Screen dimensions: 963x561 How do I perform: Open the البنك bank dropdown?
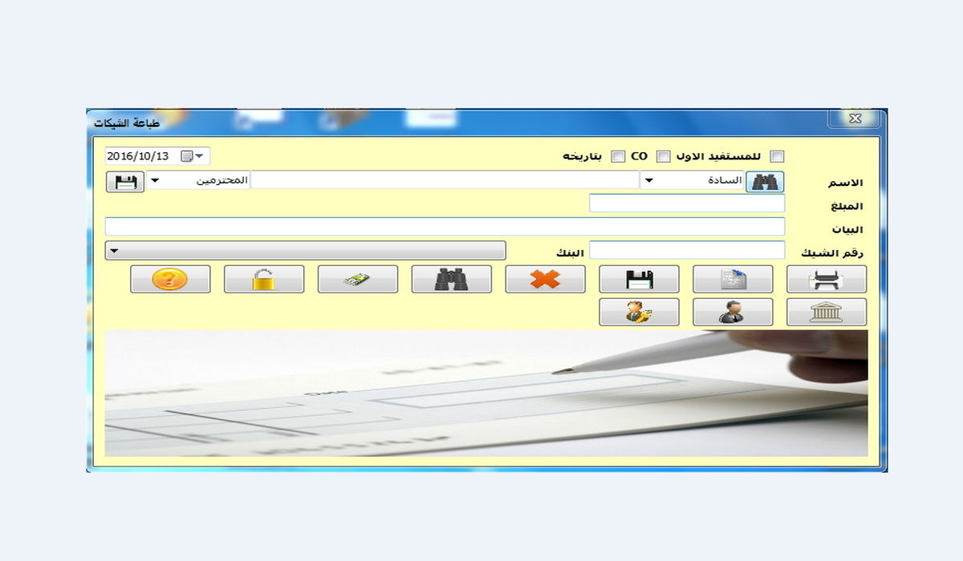tap(305, 251)
